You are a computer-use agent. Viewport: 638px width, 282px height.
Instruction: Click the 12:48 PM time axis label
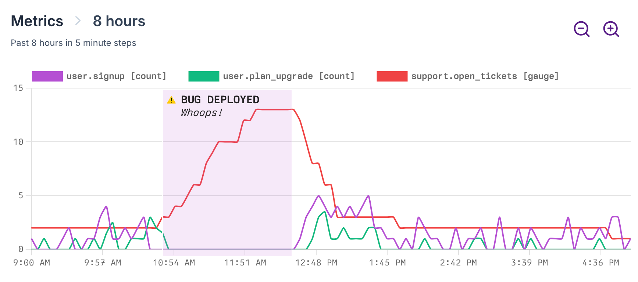pos(316,263)
